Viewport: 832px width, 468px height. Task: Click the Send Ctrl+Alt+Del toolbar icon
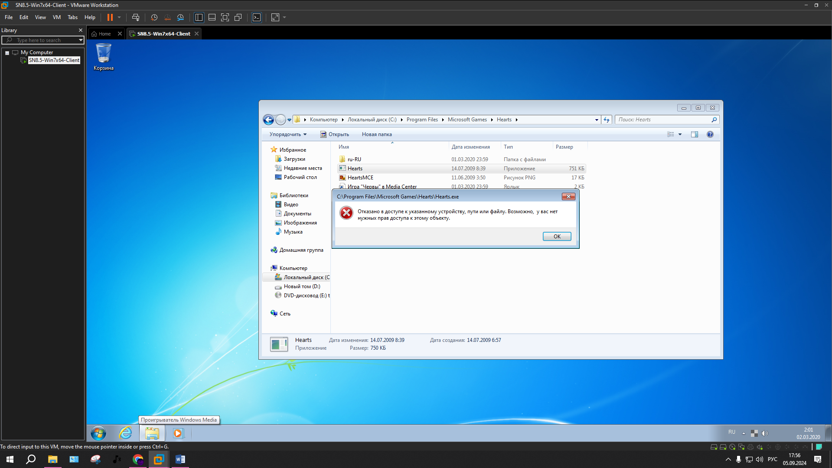(136, 17)
